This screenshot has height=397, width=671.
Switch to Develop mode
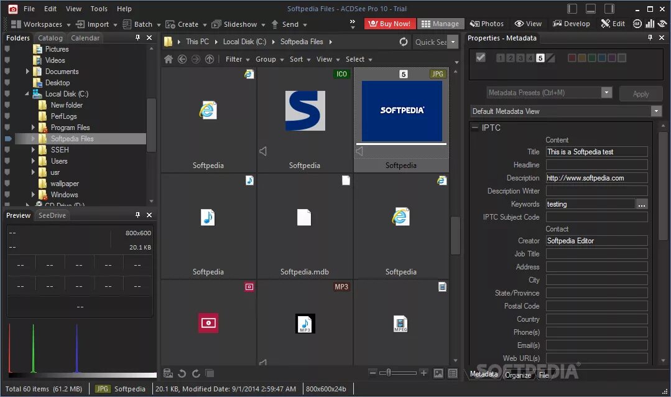[571, 24]
